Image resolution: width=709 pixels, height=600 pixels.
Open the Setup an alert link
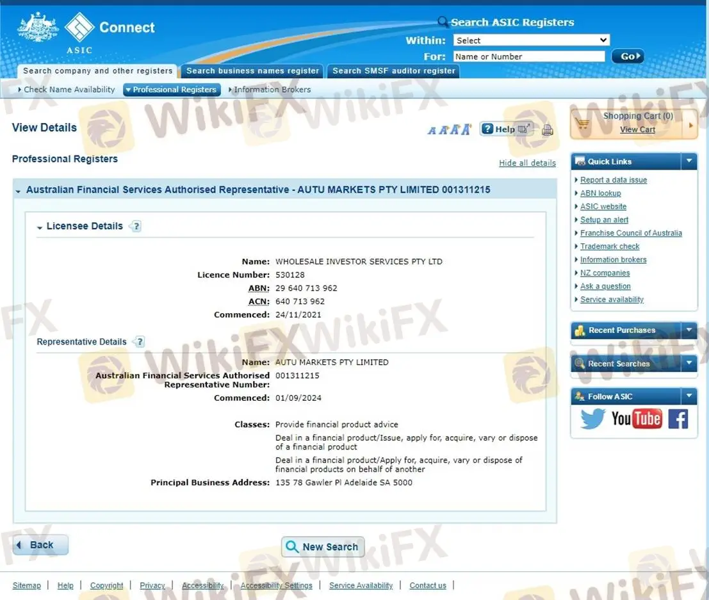tap(604, 220)
